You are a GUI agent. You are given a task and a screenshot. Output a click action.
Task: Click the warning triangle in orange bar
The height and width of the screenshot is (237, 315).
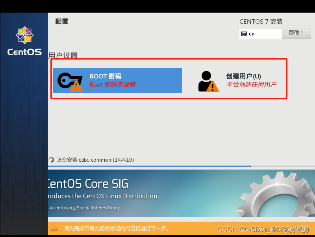tap(54, 229)
